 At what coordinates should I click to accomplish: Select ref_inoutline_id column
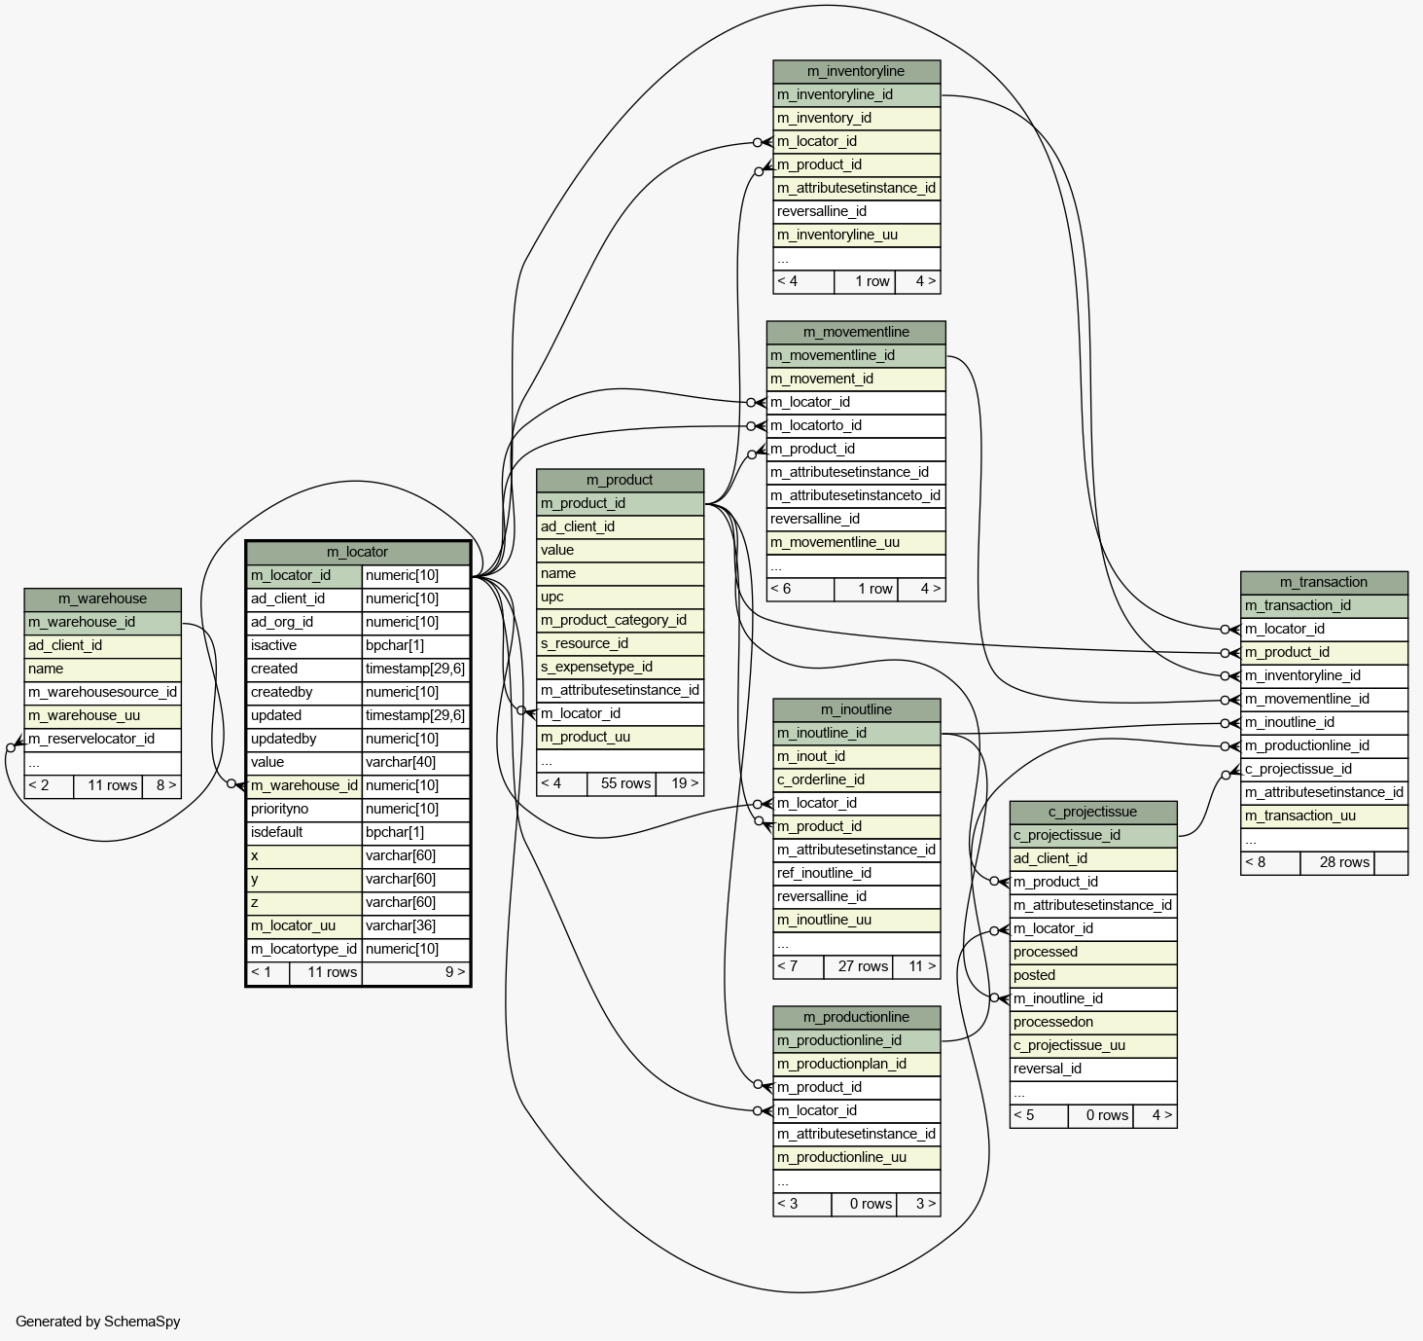coord(857,873)
